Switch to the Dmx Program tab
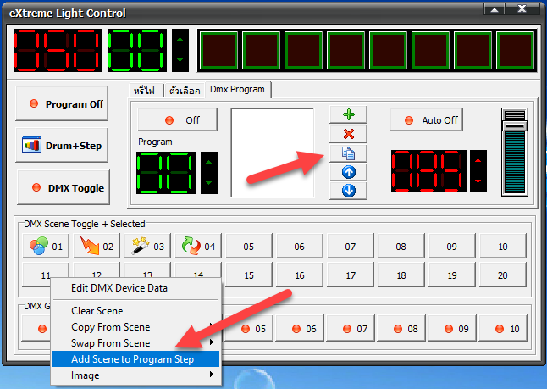Screen dimensions: 547x389 click(x=238, y=90)
